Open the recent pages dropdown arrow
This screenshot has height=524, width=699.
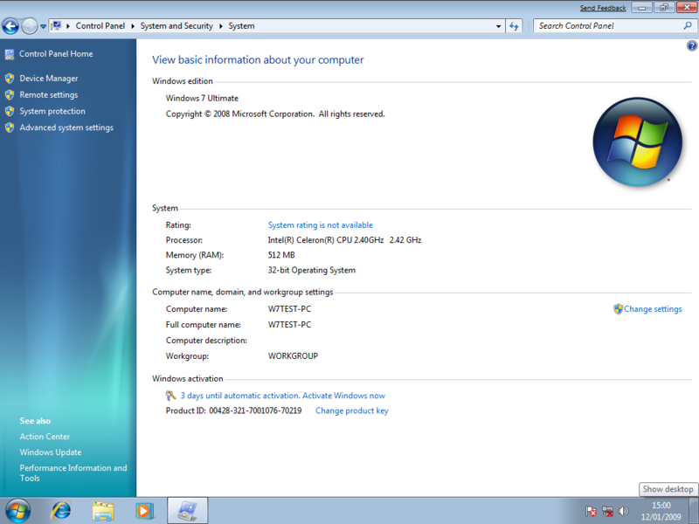43,26
